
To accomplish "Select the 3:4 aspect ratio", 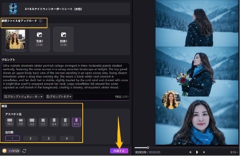I will click(54, 122).
